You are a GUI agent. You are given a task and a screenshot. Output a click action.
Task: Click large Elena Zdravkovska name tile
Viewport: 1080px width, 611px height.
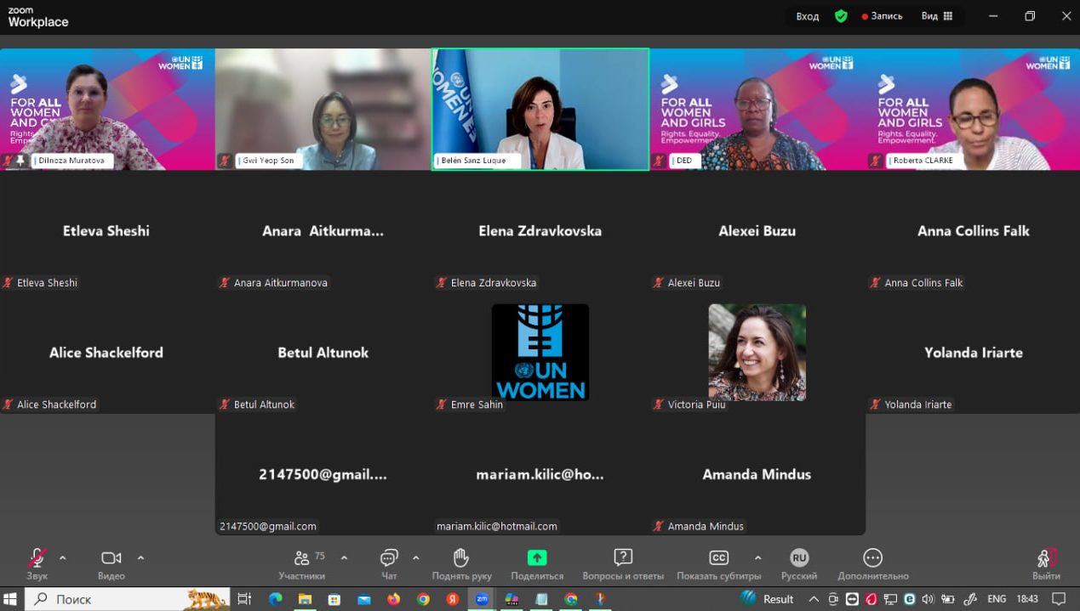[540, 230]
